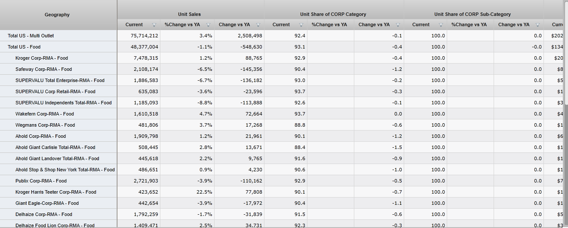
Task: Click the Geography column header
Action: click(x=57, y=15)
